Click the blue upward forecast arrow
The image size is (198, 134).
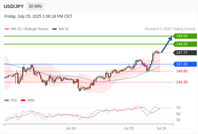(x=167, y=45)
